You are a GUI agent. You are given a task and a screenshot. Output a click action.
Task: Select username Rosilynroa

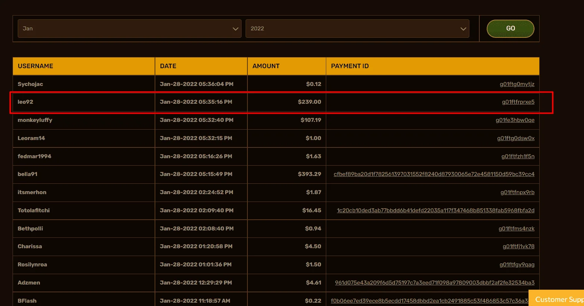click(32, 265)
